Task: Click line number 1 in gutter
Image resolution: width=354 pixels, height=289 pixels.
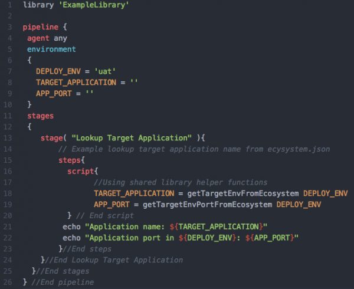Action: [9, 5]
